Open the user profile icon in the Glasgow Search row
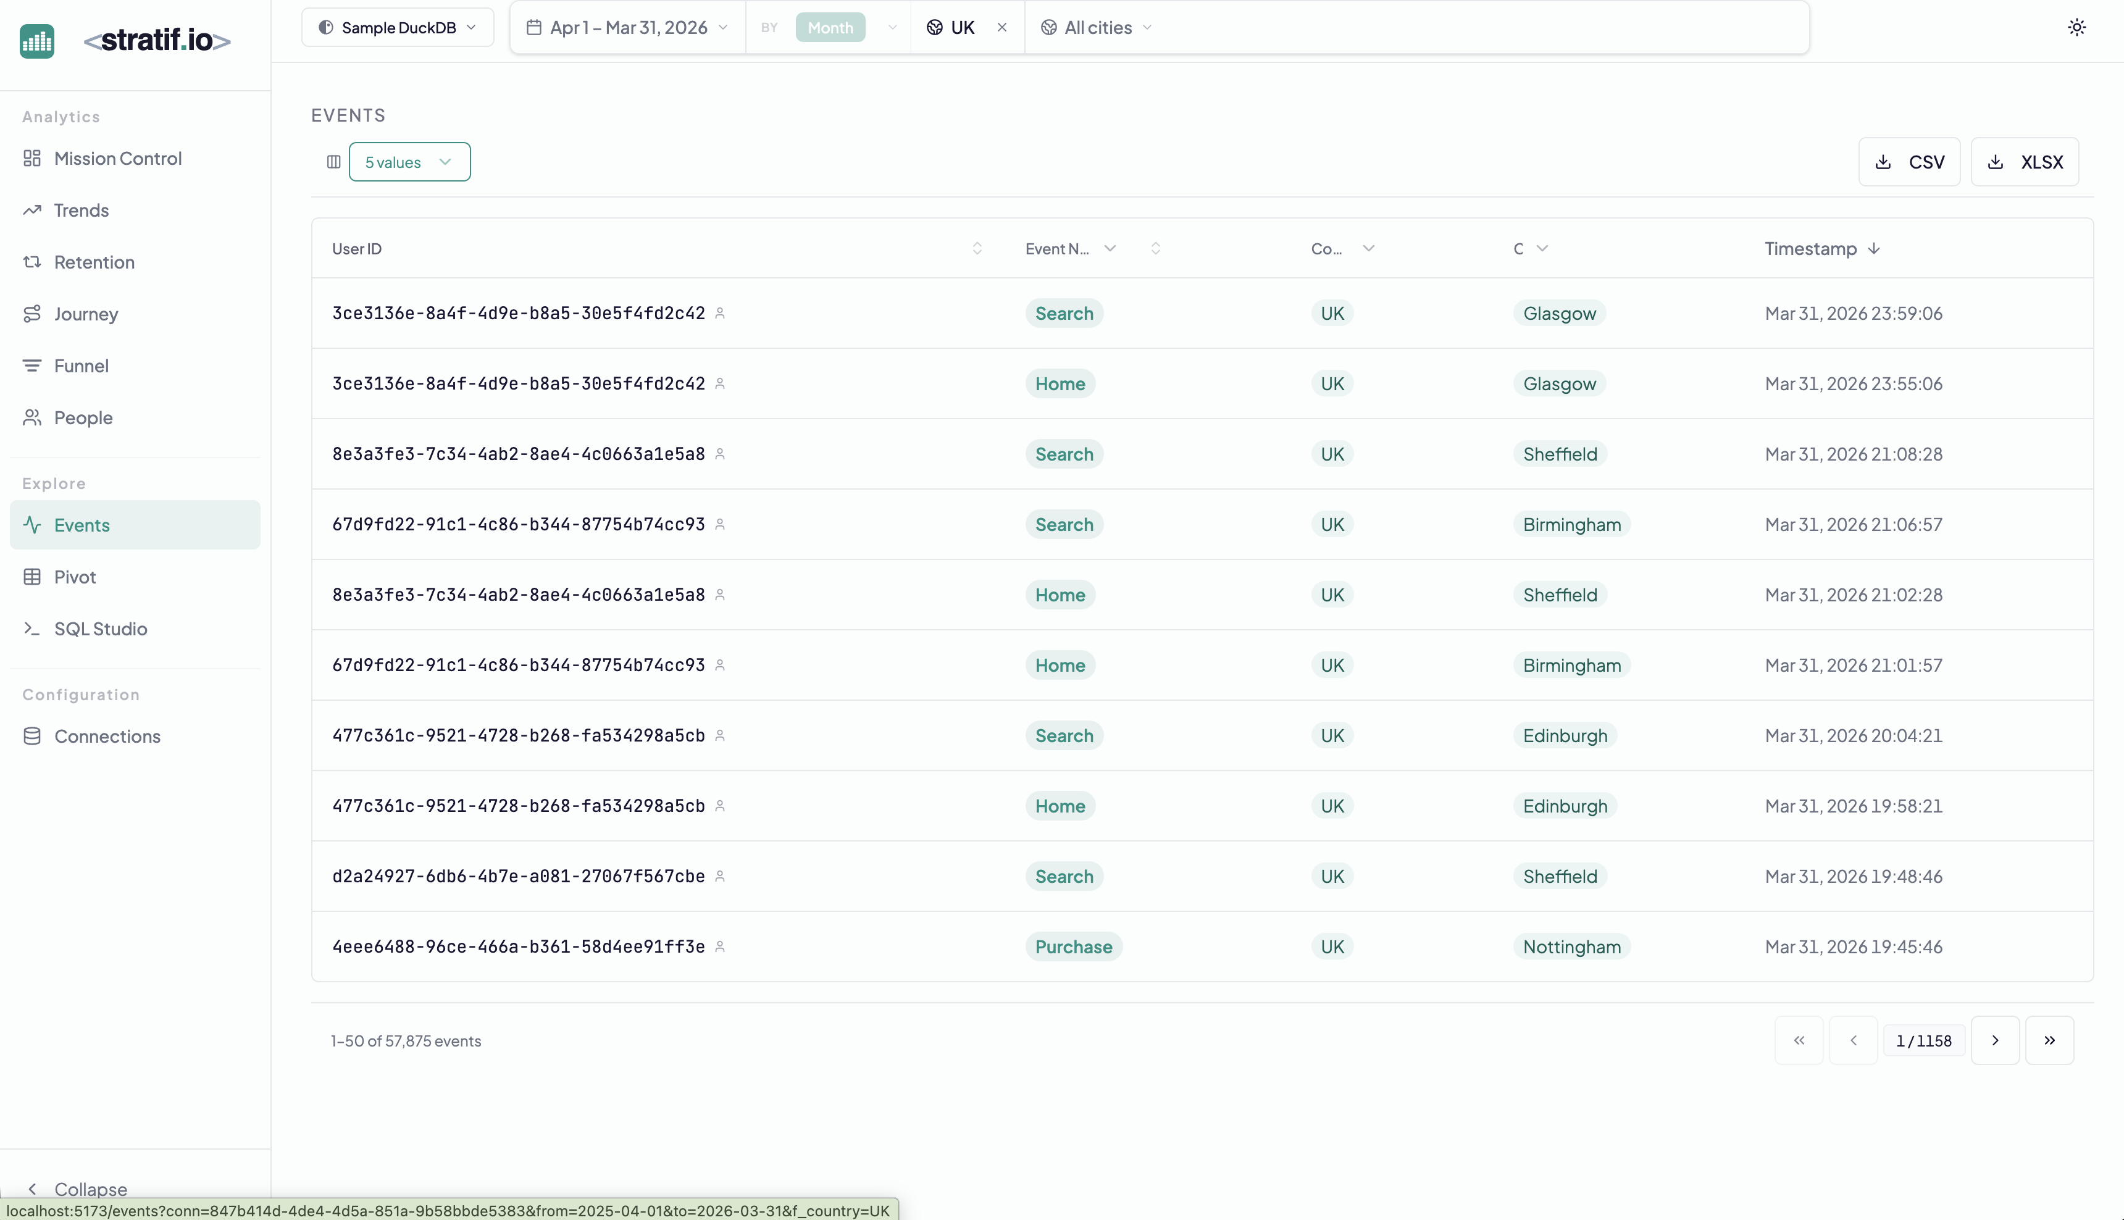Screen dimensions: 2124x1220 pos(720,314)
